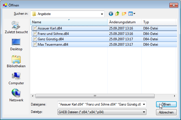181x120 pixels.
Task: Click the Angebote folder icon in Suchen in
Action: pos(34,14)
